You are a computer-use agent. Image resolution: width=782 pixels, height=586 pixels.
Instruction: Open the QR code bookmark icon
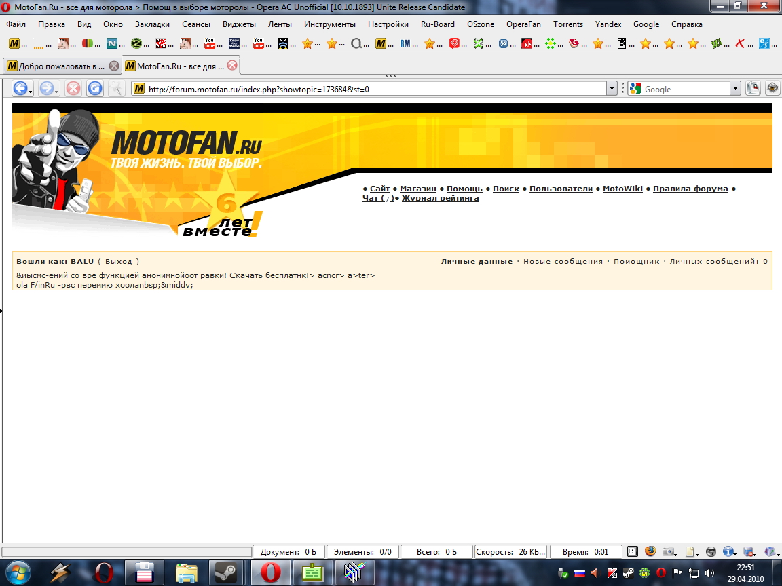(161, 44)
